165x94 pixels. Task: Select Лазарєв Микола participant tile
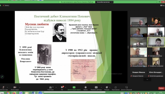[x=138, y=72]
